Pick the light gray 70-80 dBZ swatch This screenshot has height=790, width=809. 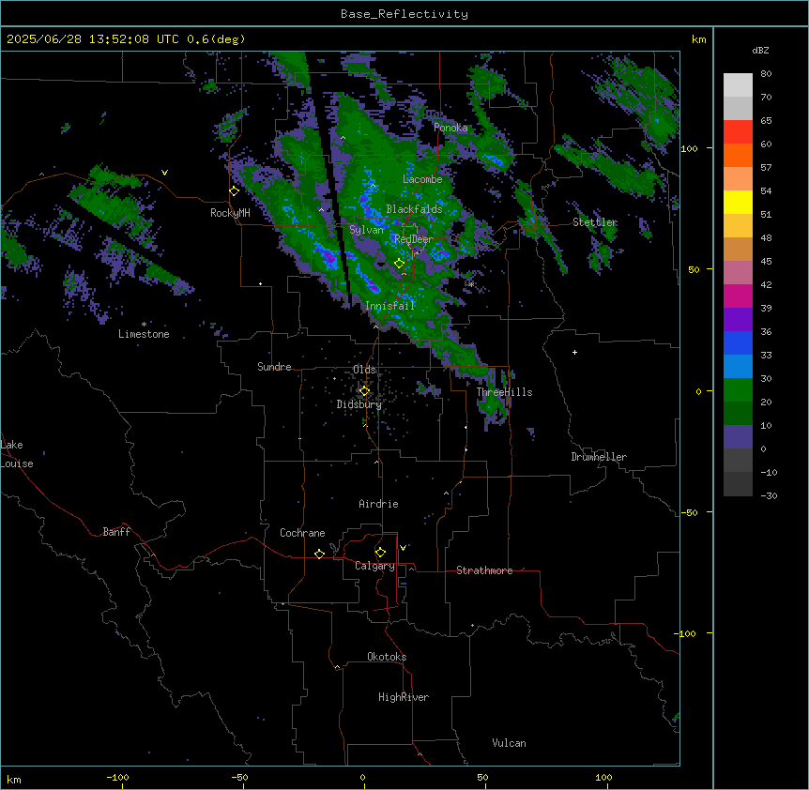tap(738, 85)
